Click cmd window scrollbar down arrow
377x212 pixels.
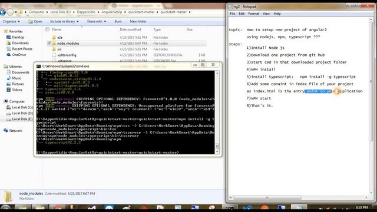(x=217, y=152)
